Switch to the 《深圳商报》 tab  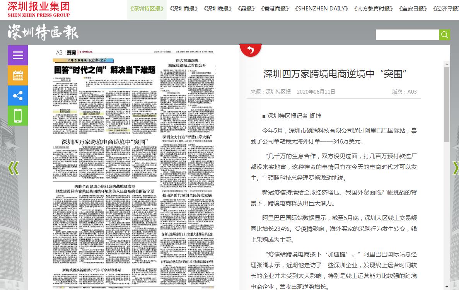point(184,9)
